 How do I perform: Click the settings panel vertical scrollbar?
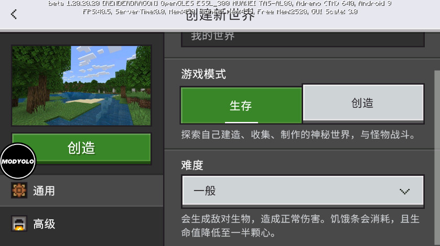(437, 157)
